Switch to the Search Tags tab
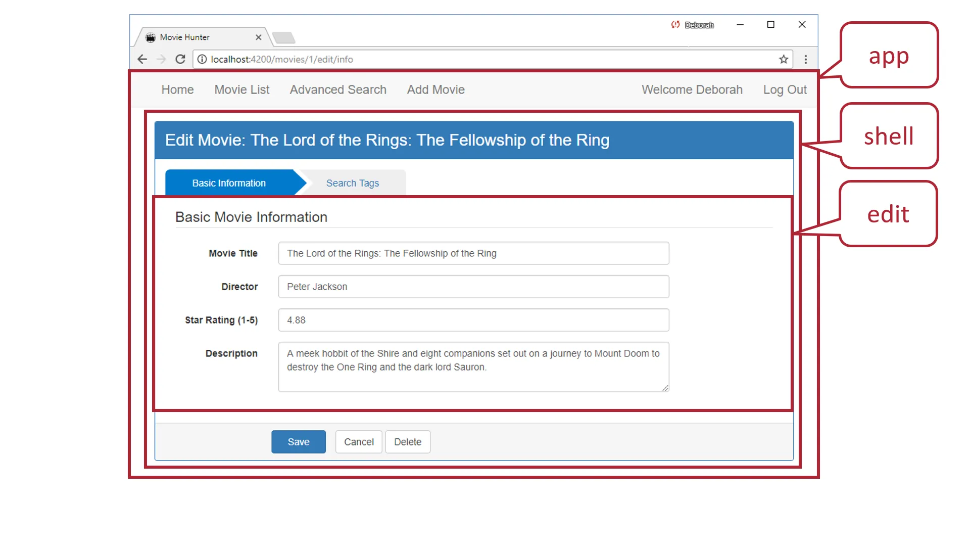 352,183
